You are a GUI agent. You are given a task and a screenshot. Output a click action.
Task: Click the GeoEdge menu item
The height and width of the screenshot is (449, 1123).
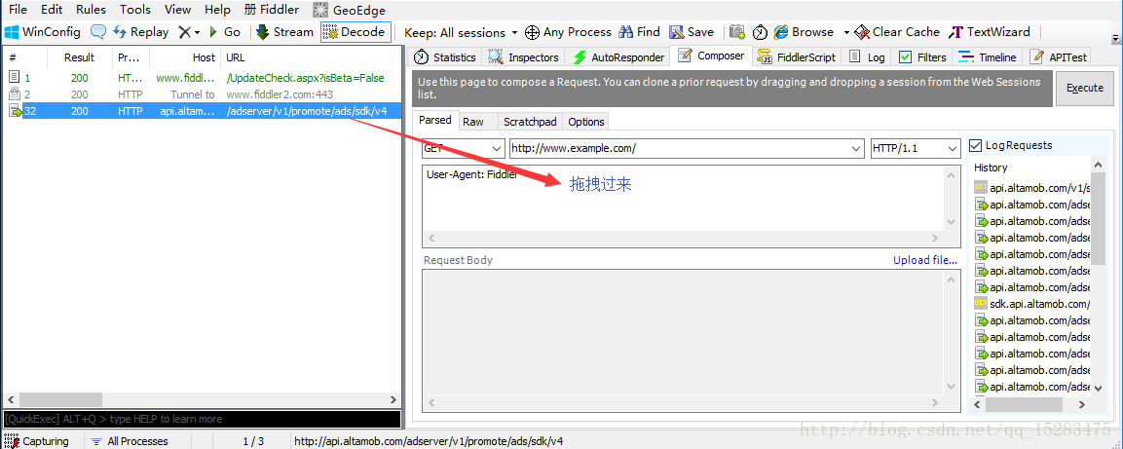350,10
